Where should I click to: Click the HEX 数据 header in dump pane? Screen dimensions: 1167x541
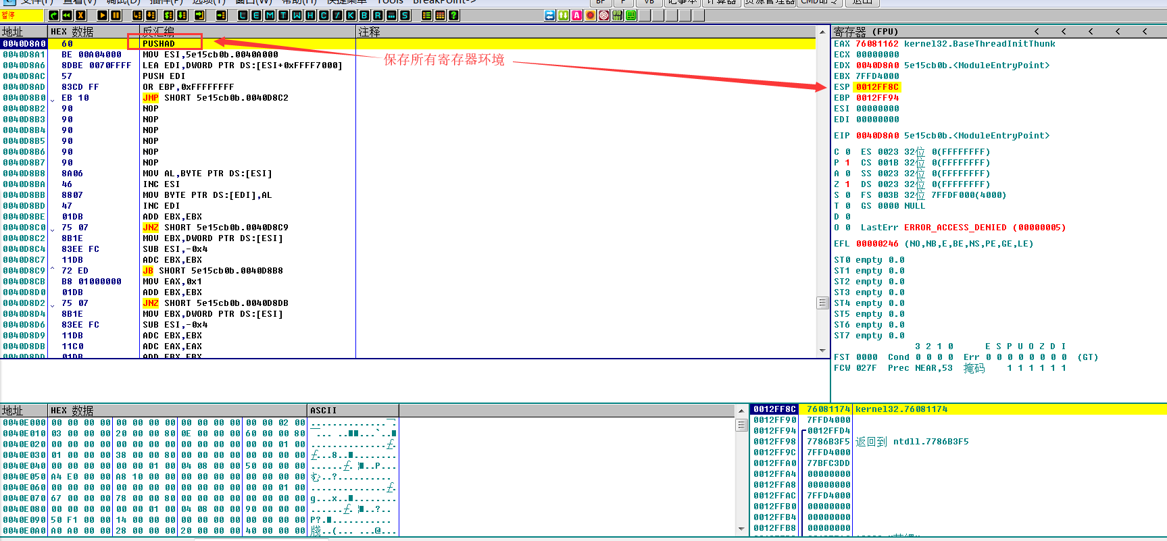[178, 411]
